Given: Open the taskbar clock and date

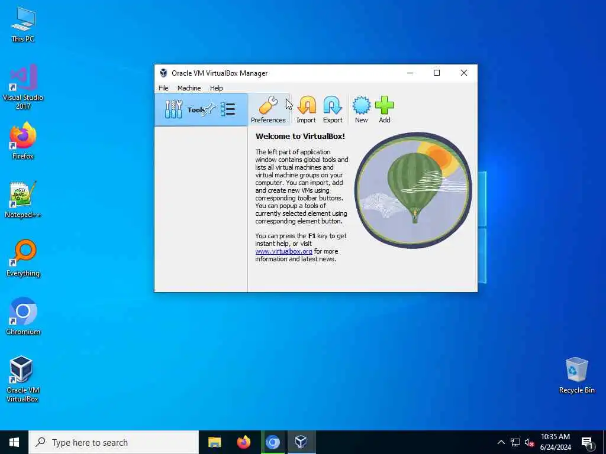Looking at the screenshot, I should 555,442.
